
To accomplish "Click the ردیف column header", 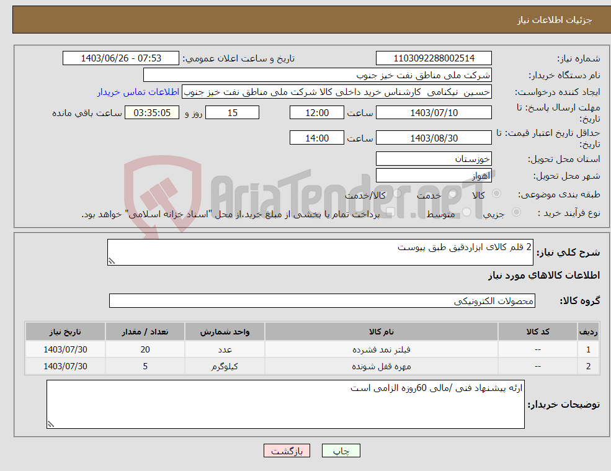I will click(589, 332).
